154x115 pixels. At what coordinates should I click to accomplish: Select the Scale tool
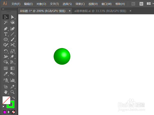pos(13,51)
